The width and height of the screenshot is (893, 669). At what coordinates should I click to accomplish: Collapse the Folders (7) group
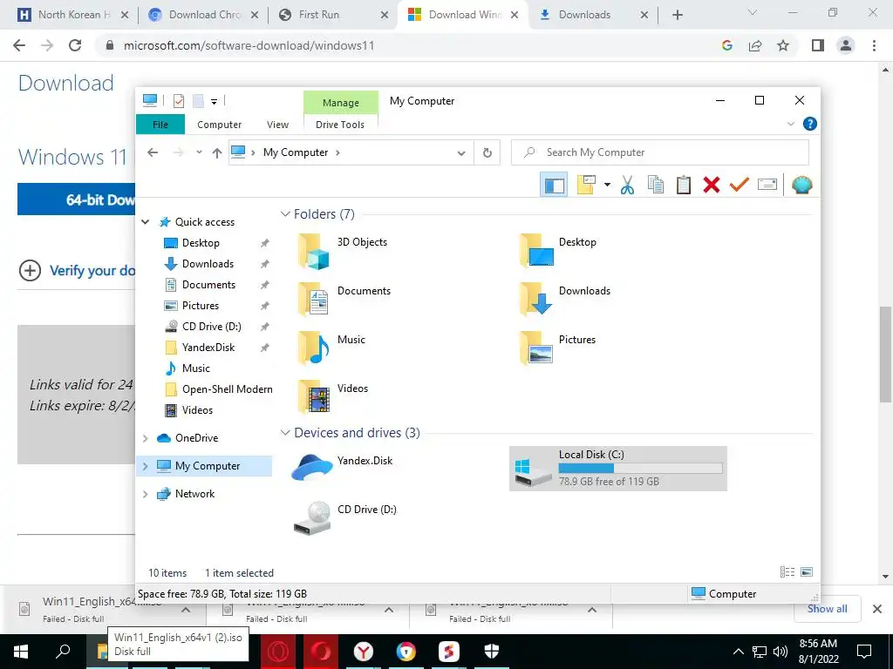tap(285, 214)
